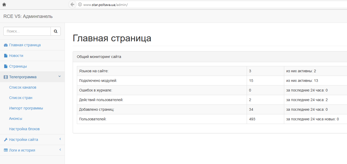Open Список каналов in sidebar

pos(23,87)
